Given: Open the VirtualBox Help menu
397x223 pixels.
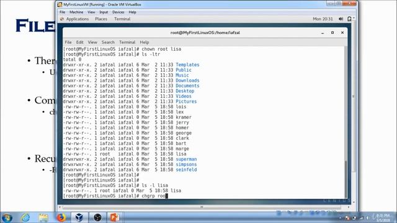Looking at the screenshot, I should (132, 12).
